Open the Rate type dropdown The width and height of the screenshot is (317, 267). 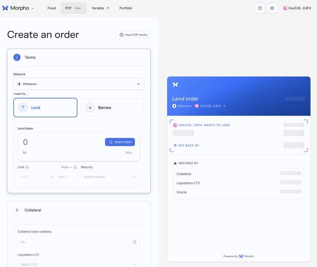point(64,177)
